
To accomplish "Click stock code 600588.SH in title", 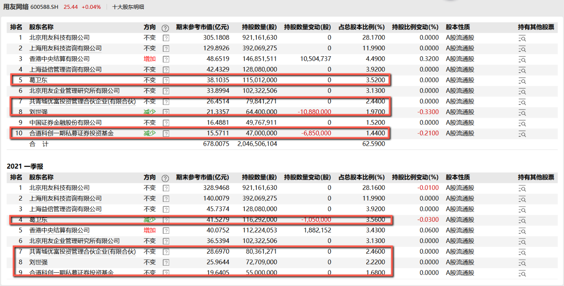I will 45,7.
